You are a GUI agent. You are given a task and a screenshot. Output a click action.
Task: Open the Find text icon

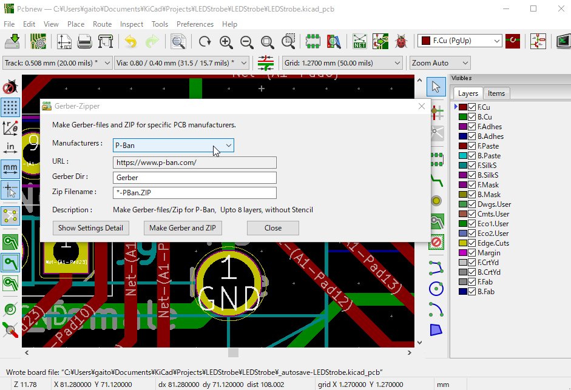click(178, 41)
